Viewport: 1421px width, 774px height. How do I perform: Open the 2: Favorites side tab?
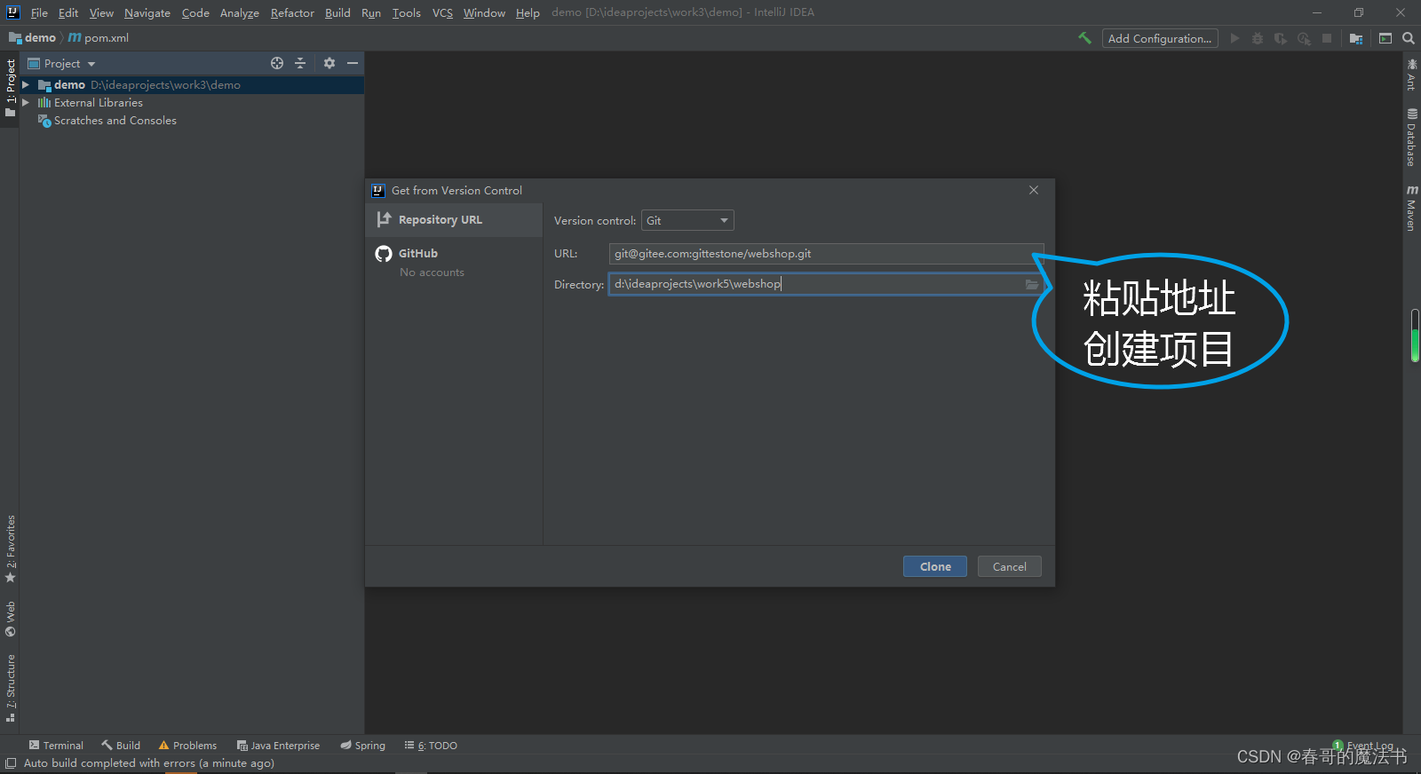(11, 549)
